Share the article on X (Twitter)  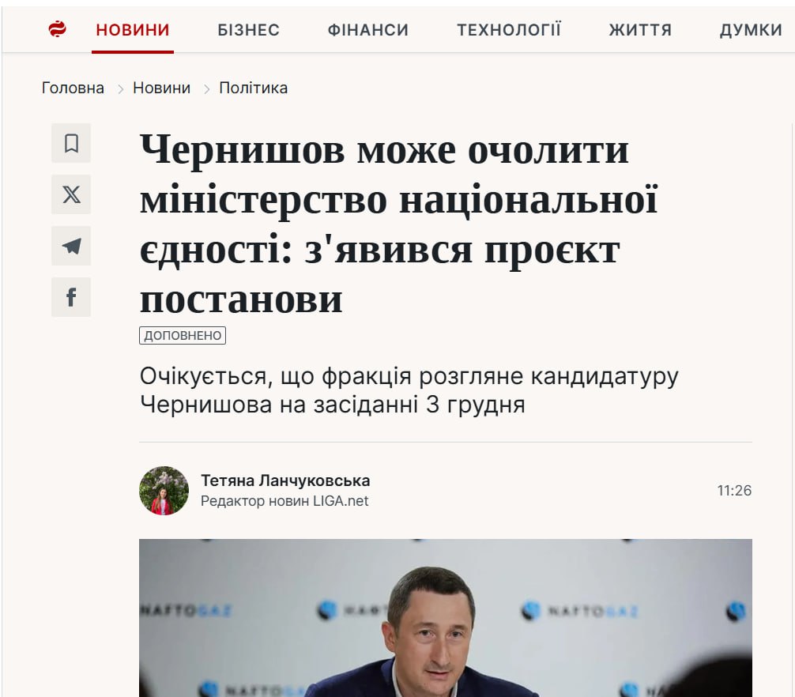(x=71, y=194)
